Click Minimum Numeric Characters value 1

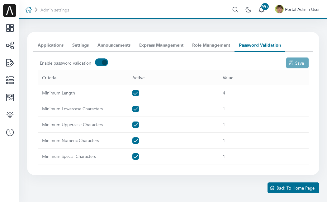pyautogui.click(x=224, y=140)
